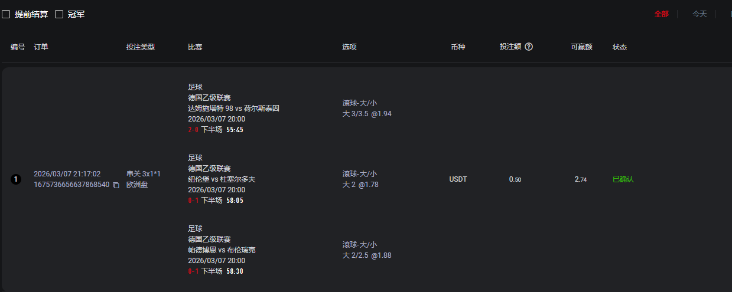Open the 纽伦堡 vs 杜塞尔多夫 match

point(222,179)
